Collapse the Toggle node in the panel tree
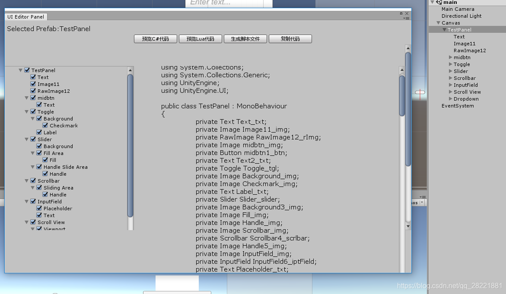 click(x=27, y=112)
